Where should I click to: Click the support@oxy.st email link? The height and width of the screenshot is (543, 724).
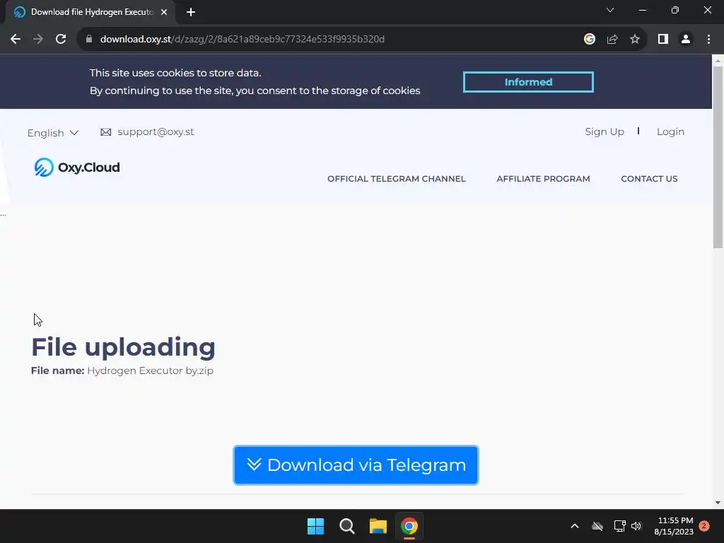pos(156,132)
